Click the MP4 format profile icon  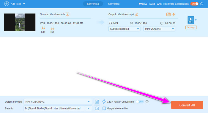(191, 20)
